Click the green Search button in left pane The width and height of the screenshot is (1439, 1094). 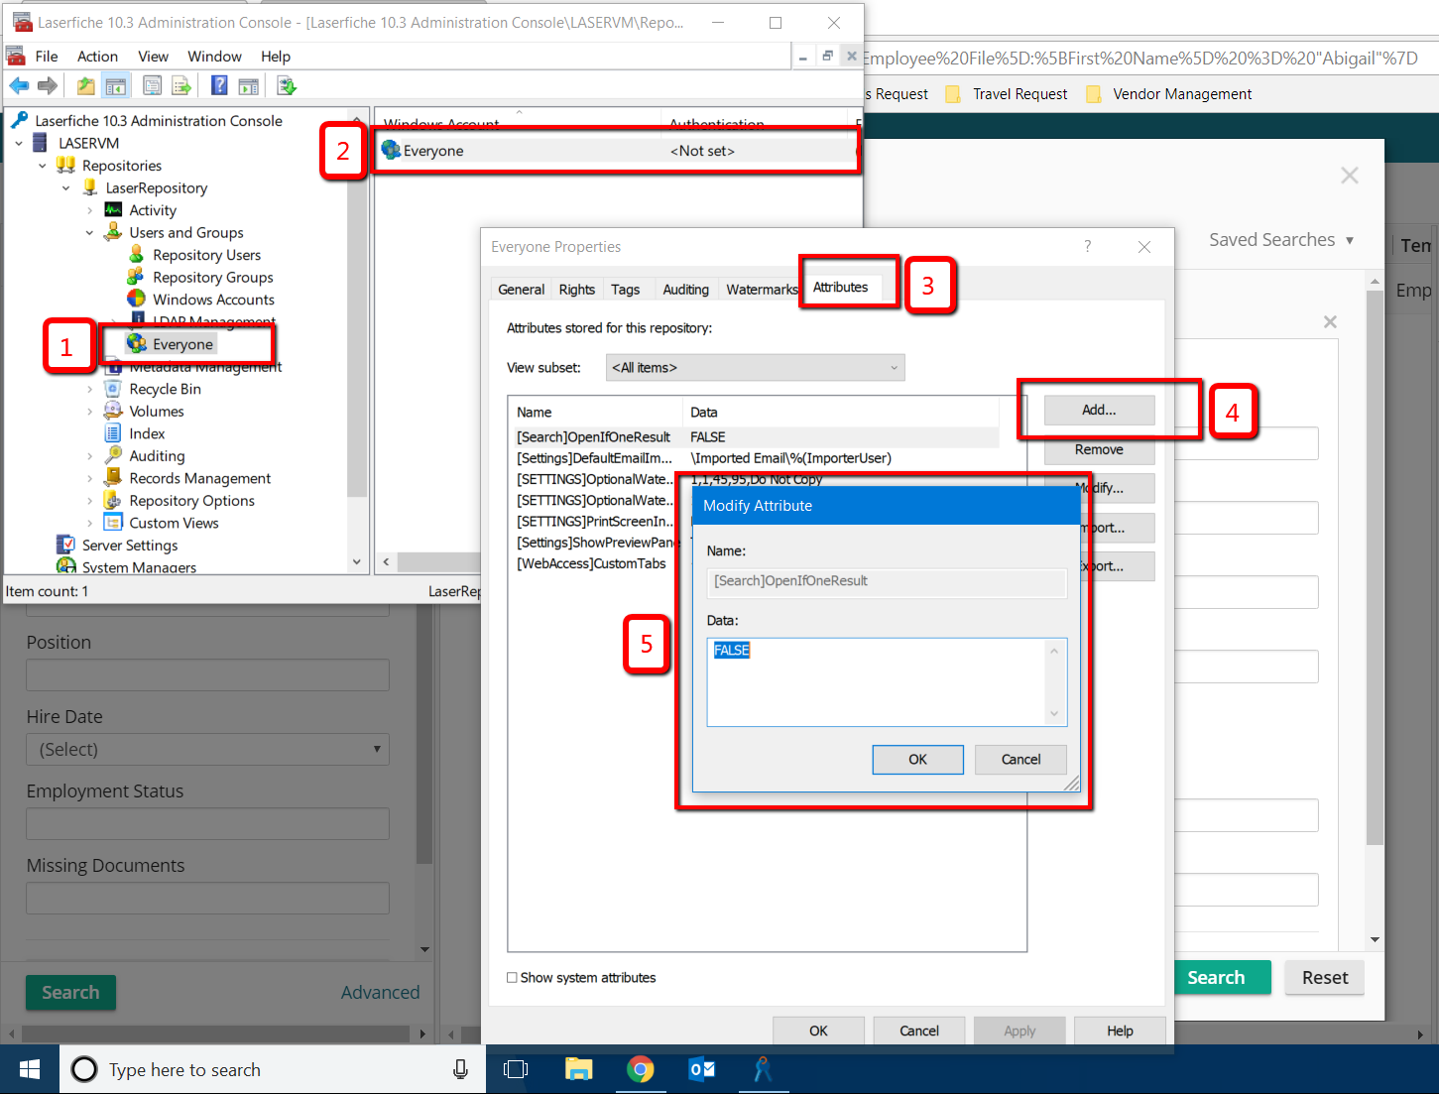70,992
